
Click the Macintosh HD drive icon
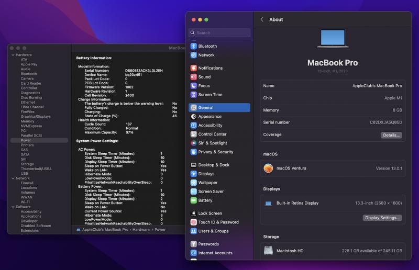(x=268, y=251)
